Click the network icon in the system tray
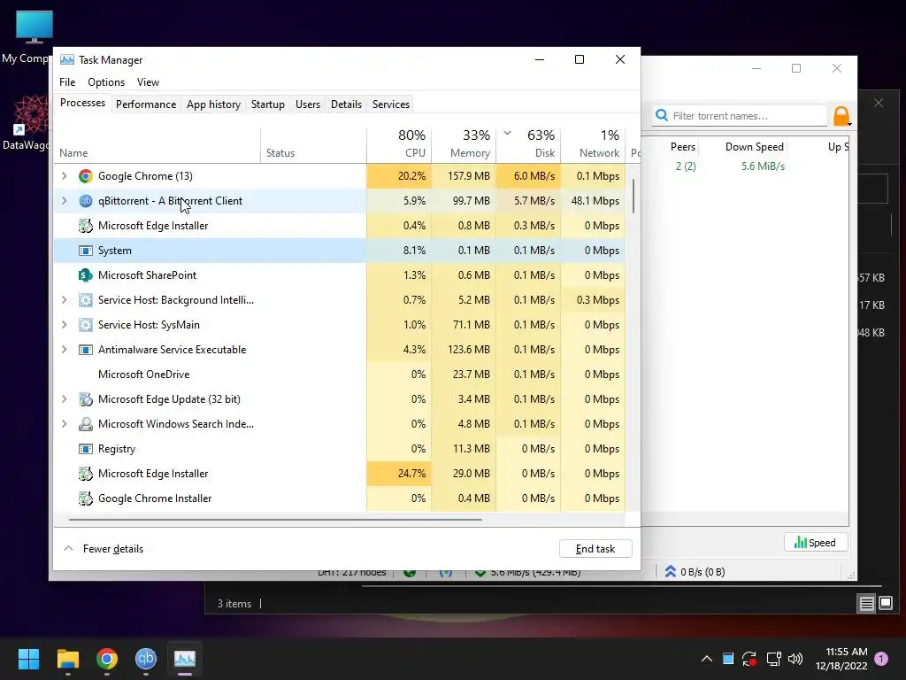 [773, 659]
